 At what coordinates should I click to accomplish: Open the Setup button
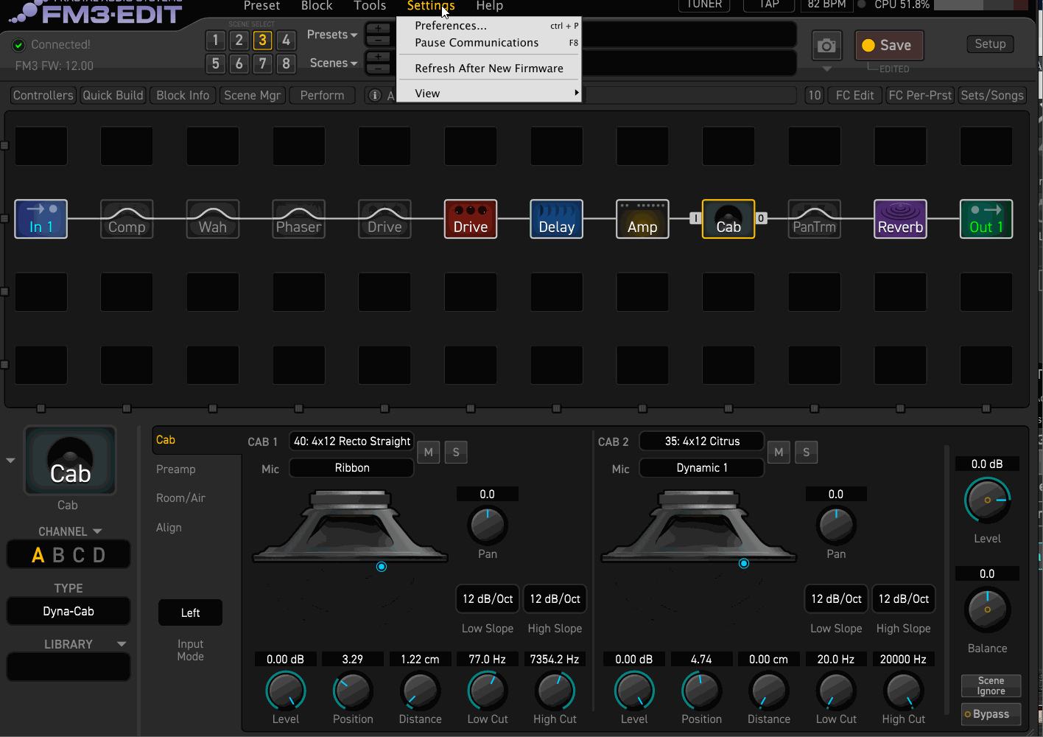(990, 44)
